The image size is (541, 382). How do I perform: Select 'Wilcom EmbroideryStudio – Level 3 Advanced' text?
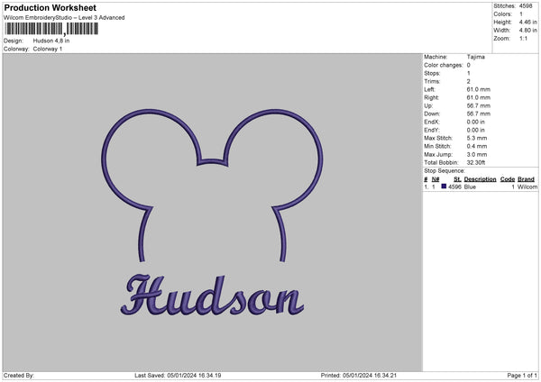pyautogui.click(x=64, y=18)
